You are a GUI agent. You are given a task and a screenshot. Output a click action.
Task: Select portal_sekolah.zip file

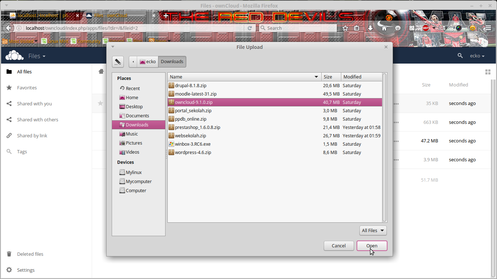coord(275,110)
